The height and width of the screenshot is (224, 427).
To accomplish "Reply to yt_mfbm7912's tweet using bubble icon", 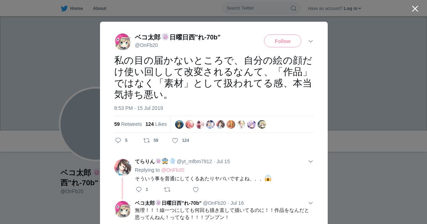I will click(139, 190).
